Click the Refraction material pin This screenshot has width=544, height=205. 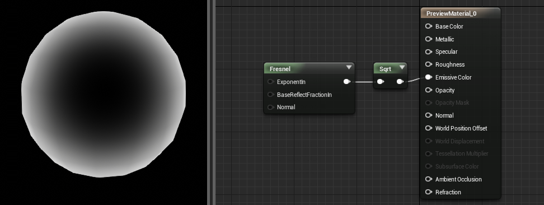pos(429,192)
